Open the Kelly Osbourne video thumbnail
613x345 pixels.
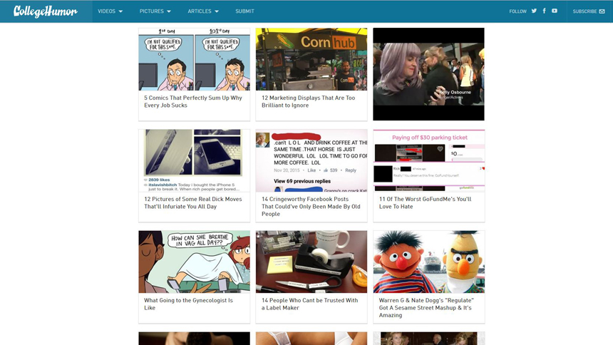[x=428, y=74]
